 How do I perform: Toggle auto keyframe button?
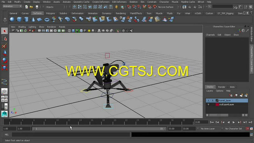tap(247, 129)
